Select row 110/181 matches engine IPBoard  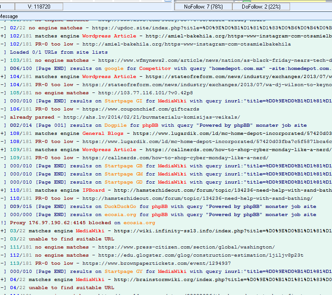click(166, 190)
